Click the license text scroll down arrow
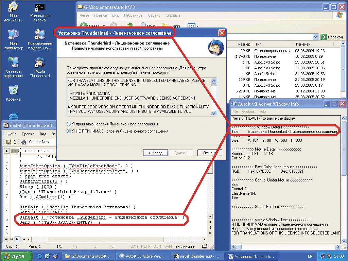 213,113
